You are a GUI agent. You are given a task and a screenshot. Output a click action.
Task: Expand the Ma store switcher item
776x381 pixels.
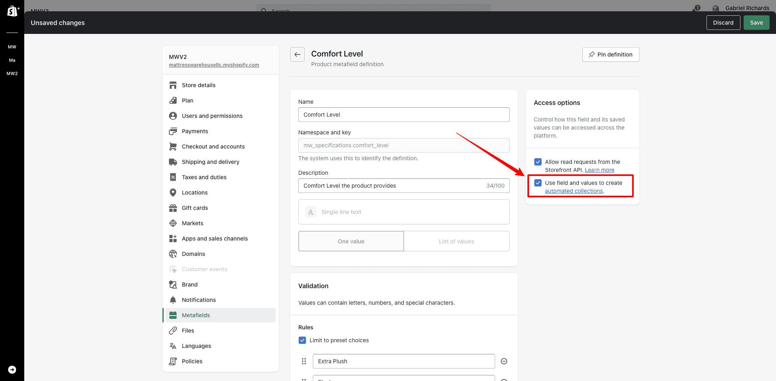[12, 60]
